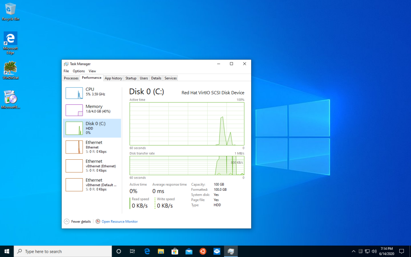Open the Ubuntu app from the taskbar
This screenshot has height=257, width=411.
pos(203,251)
